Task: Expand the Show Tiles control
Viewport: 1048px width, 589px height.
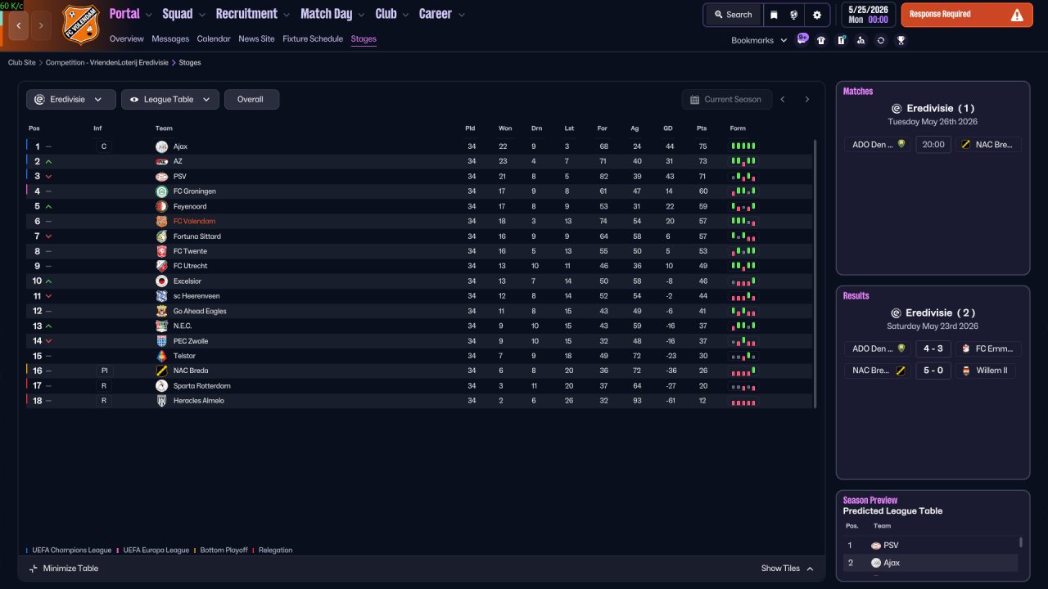Action: point(788,569)
